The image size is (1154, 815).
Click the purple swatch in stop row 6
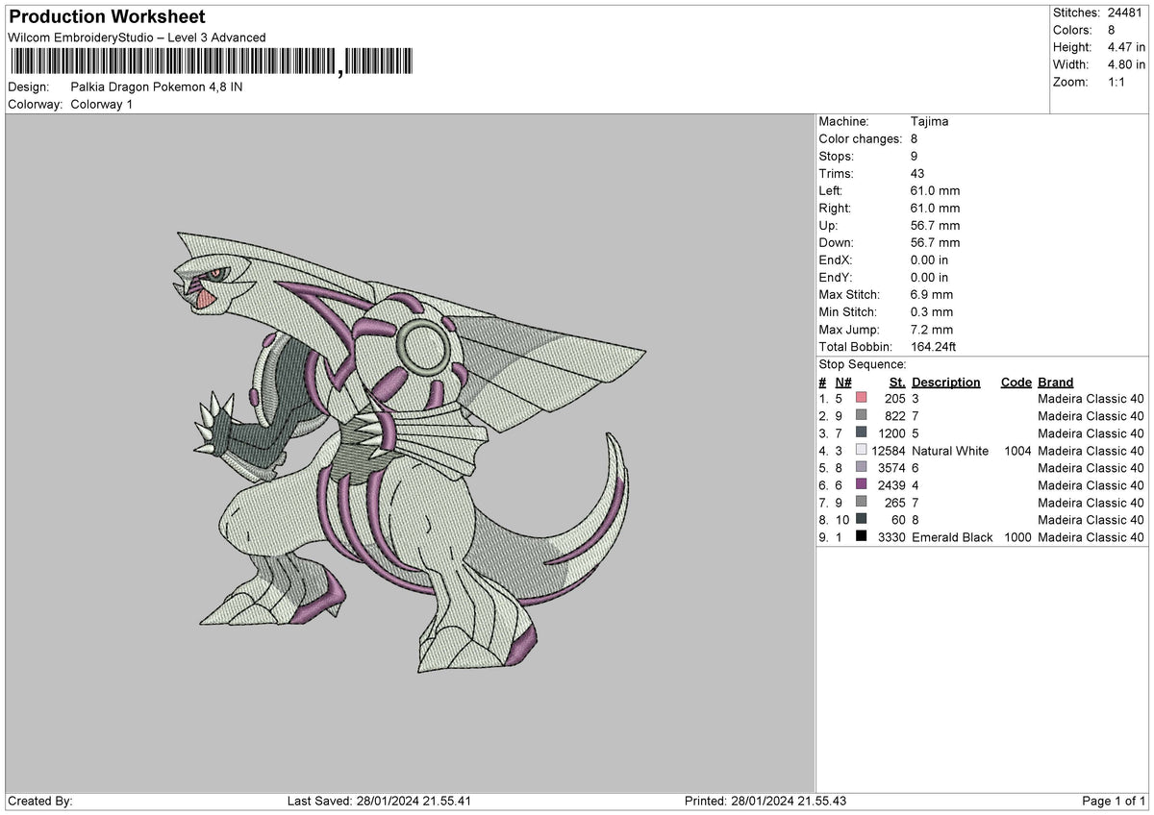[x=861, y=484]
